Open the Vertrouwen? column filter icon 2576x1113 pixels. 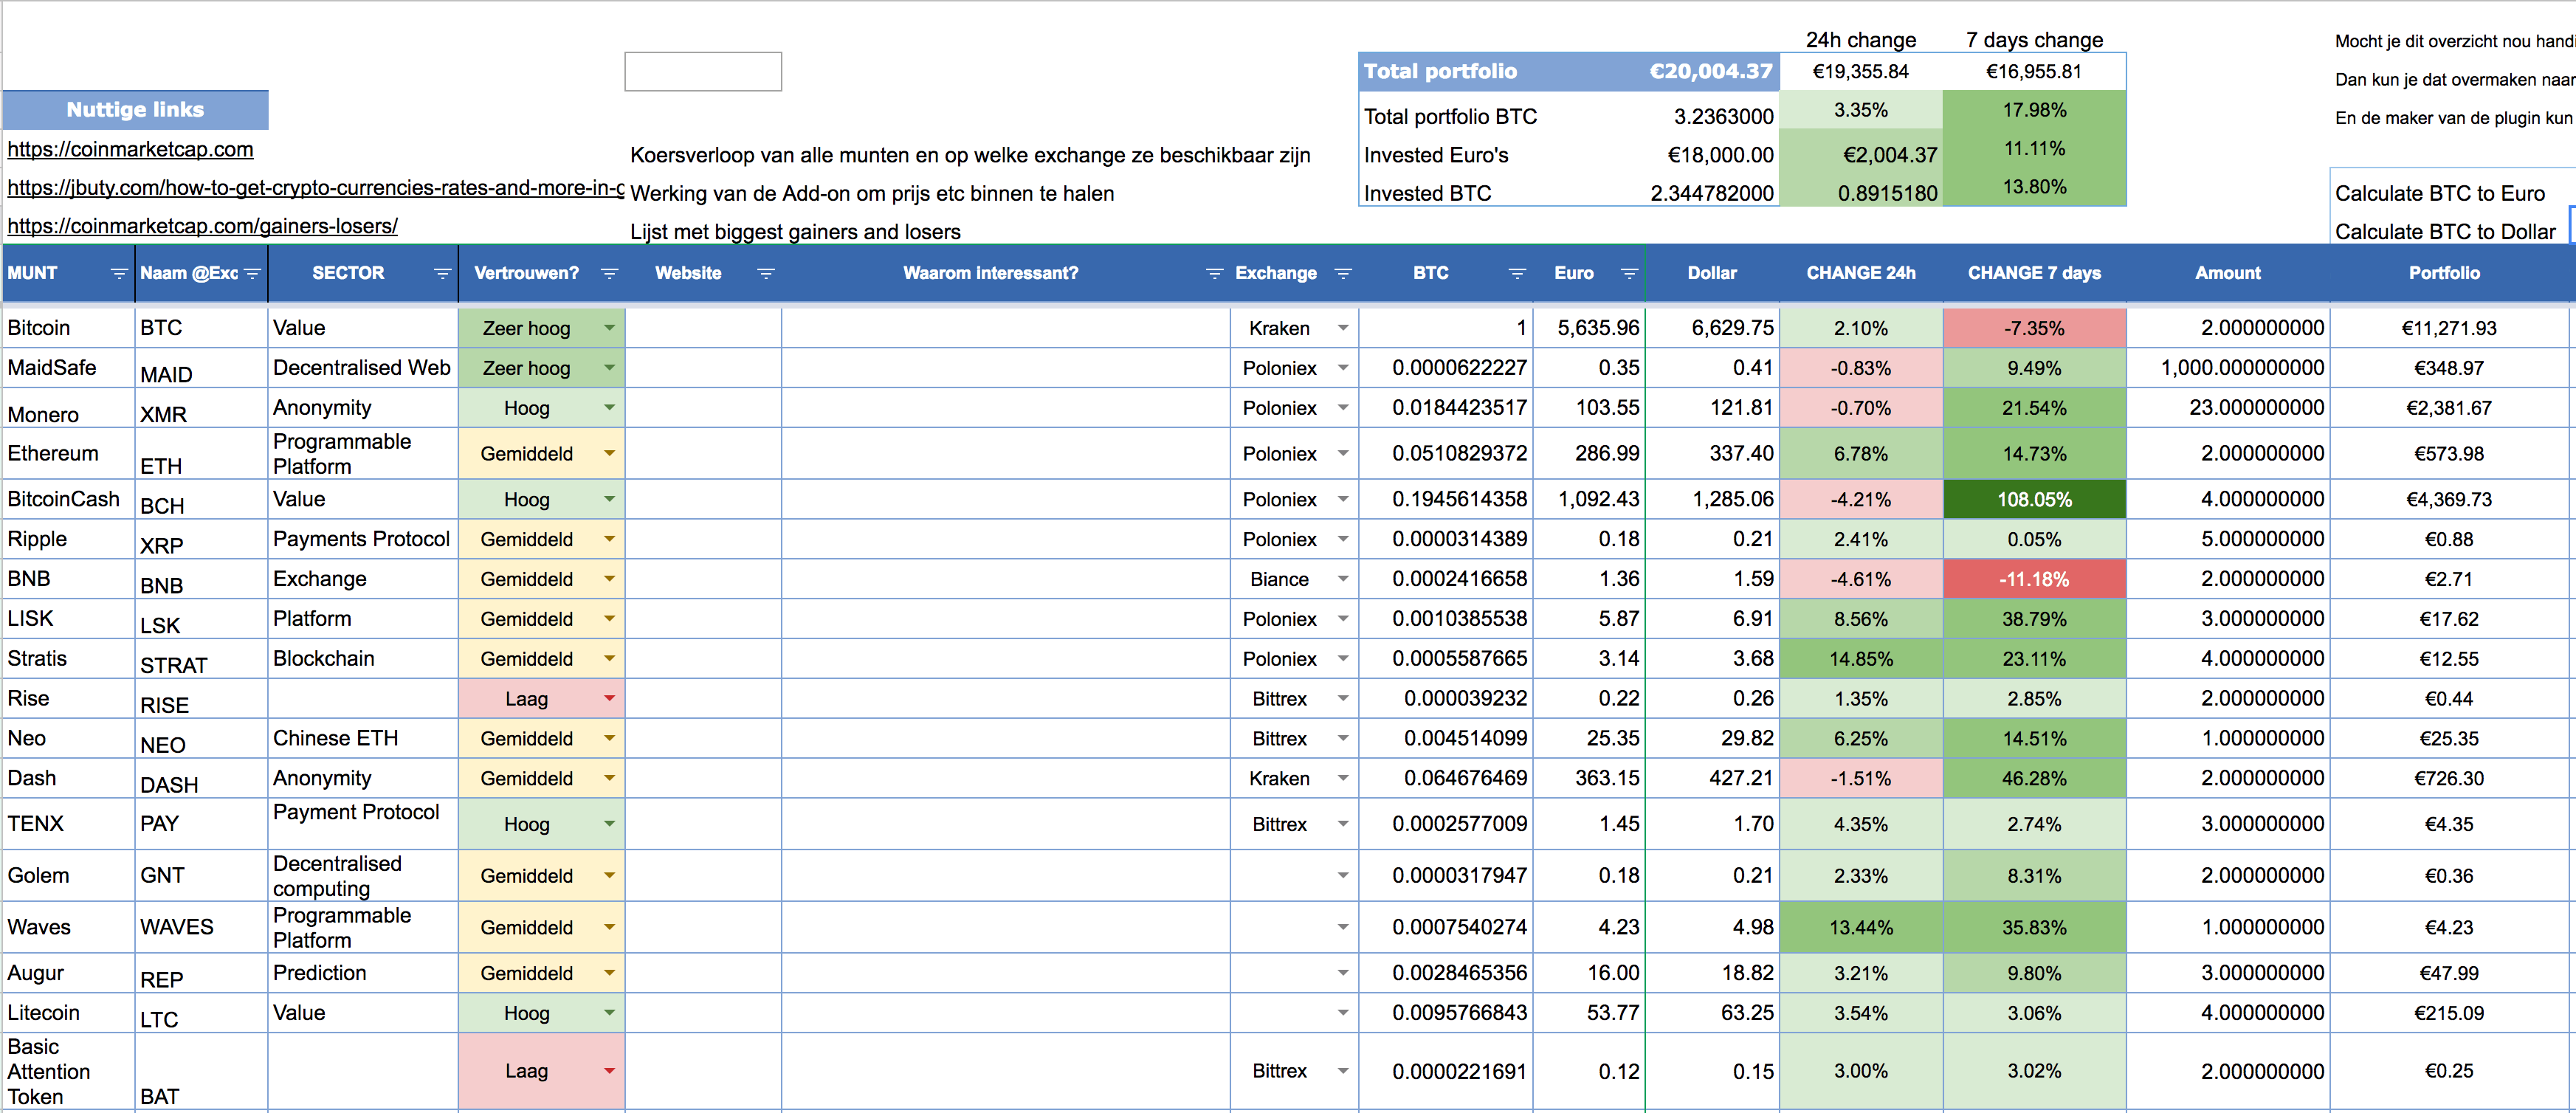click(x=609, y=273)
